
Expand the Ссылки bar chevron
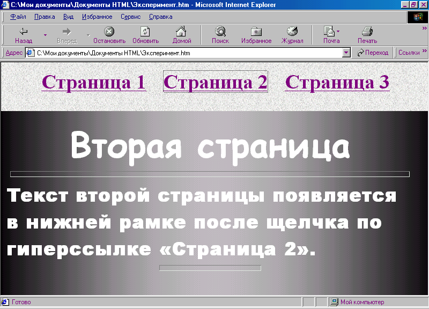tap(424, 50)
